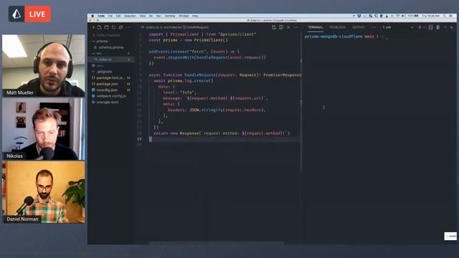Open the launch profile dropdown arrow beside plus
Viewport: 459px width, 258px height.
tap(424, 27)
